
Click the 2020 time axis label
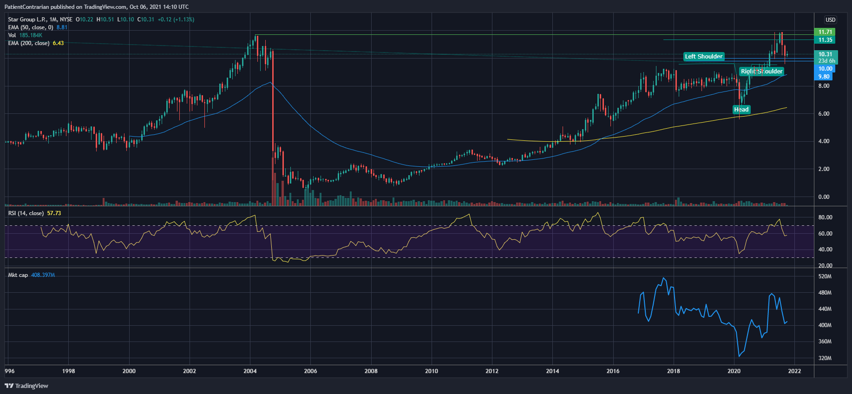[734, 371]
